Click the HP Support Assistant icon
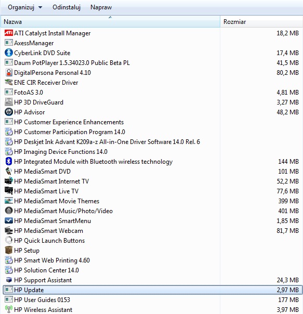The height and width of the screenshot is (314, 303). pyautogui.click(x=9, y=280)
